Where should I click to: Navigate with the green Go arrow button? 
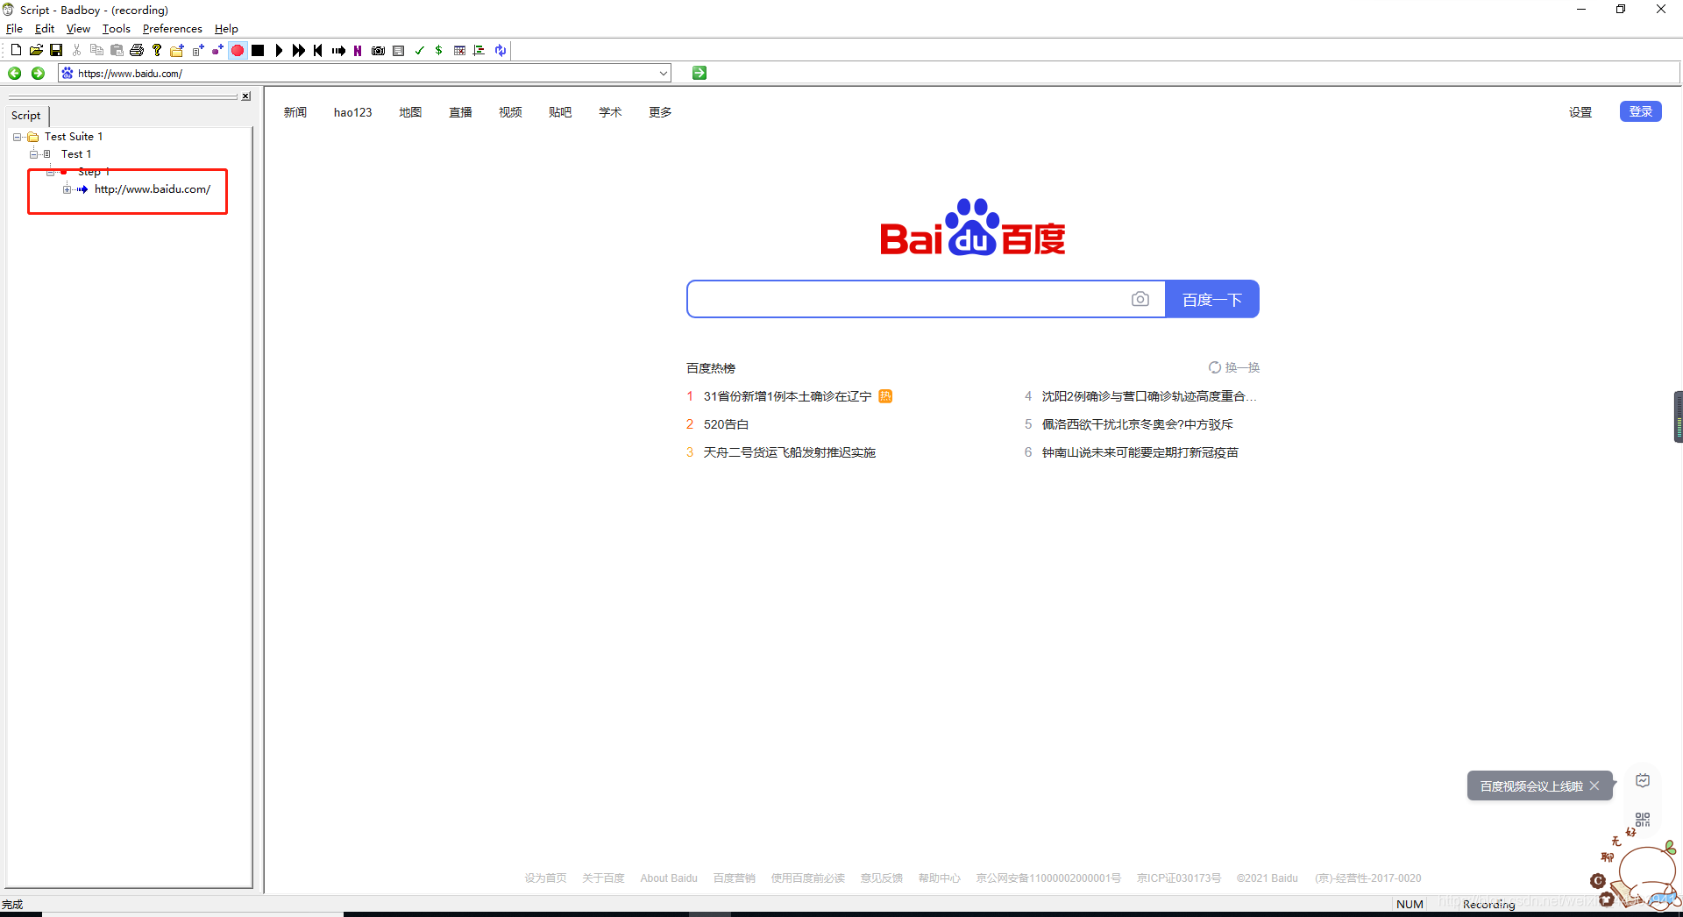pos(699,74)
